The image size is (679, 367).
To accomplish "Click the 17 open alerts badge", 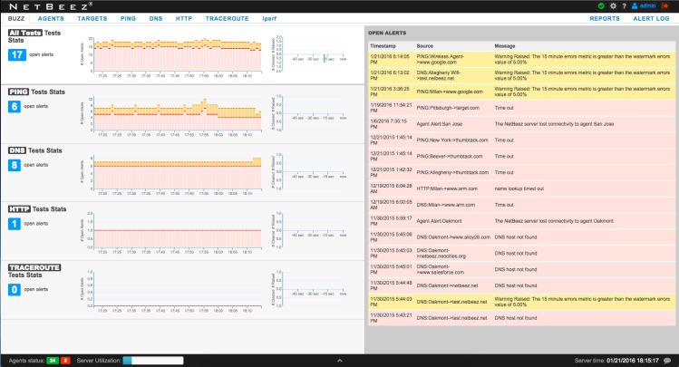I will [x=17, y=55].
